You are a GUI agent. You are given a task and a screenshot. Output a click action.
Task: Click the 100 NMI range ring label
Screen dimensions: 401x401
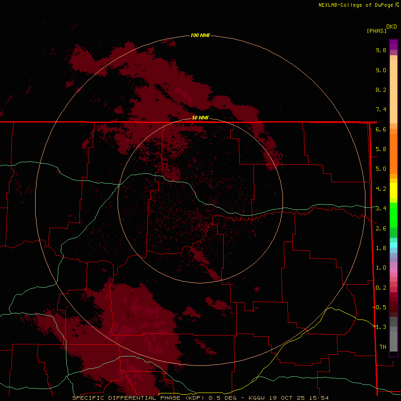(x=200, y=35)
